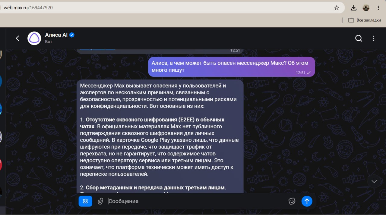Focus the Сообщение message input field
The width and height of the screenshot is (386, 215).
pos(196,201)
